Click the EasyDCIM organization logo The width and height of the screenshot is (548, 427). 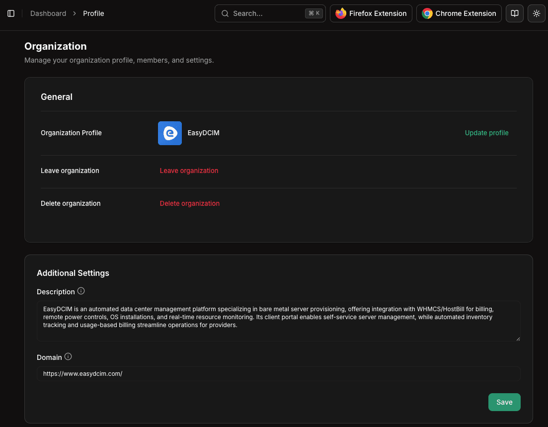coord(170,133)
